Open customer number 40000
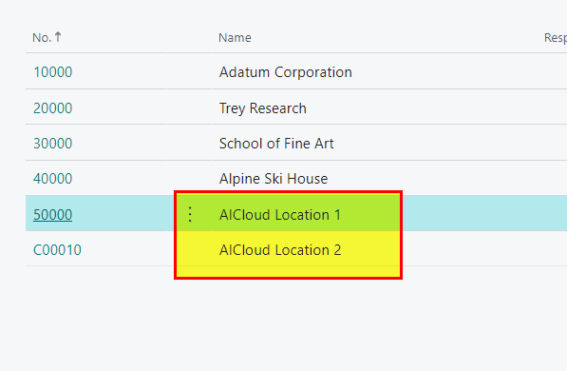567x371 pixels. coord(53,179)
